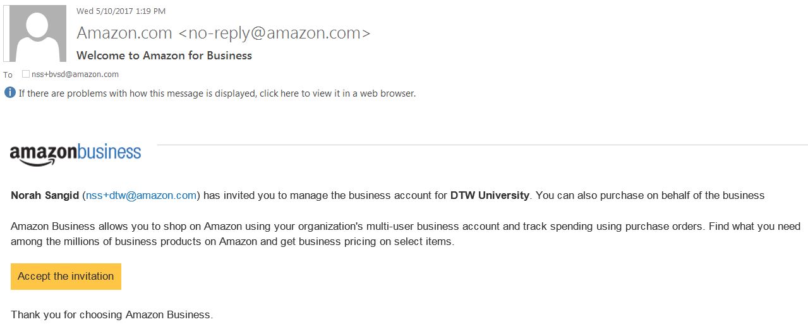Click the sender name Amazon.com no-reply address
This screenshot has width=808, height=329.
pos(223,33)
